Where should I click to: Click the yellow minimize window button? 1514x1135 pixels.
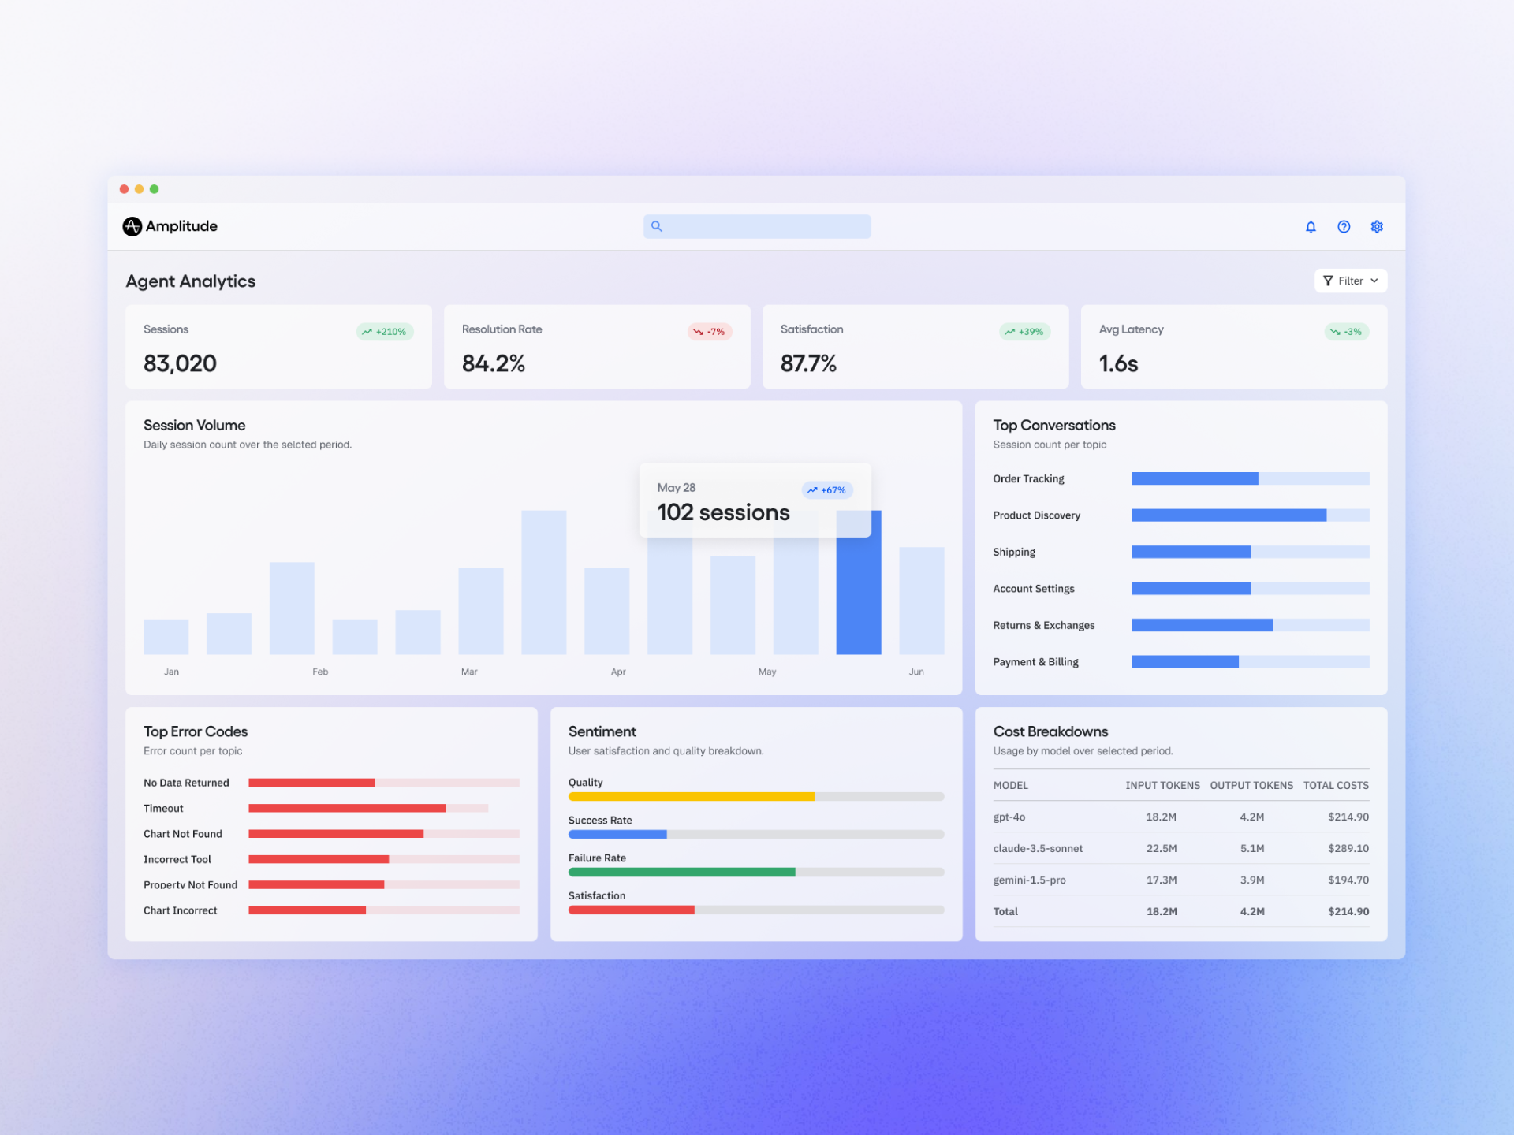point(139,189)
